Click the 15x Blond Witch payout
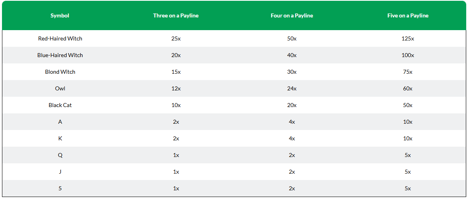Screen dimensions: 467x199 (x=176, y=72)
